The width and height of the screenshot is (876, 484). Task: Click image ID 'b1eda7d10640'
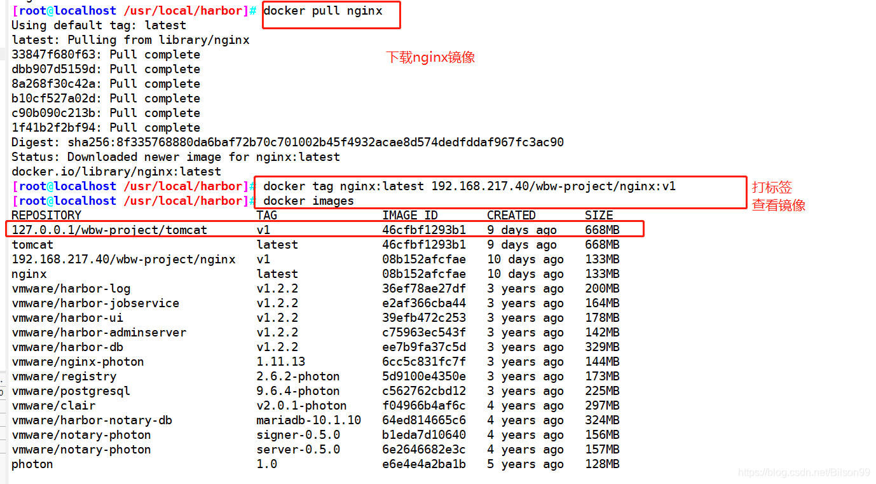424,435
